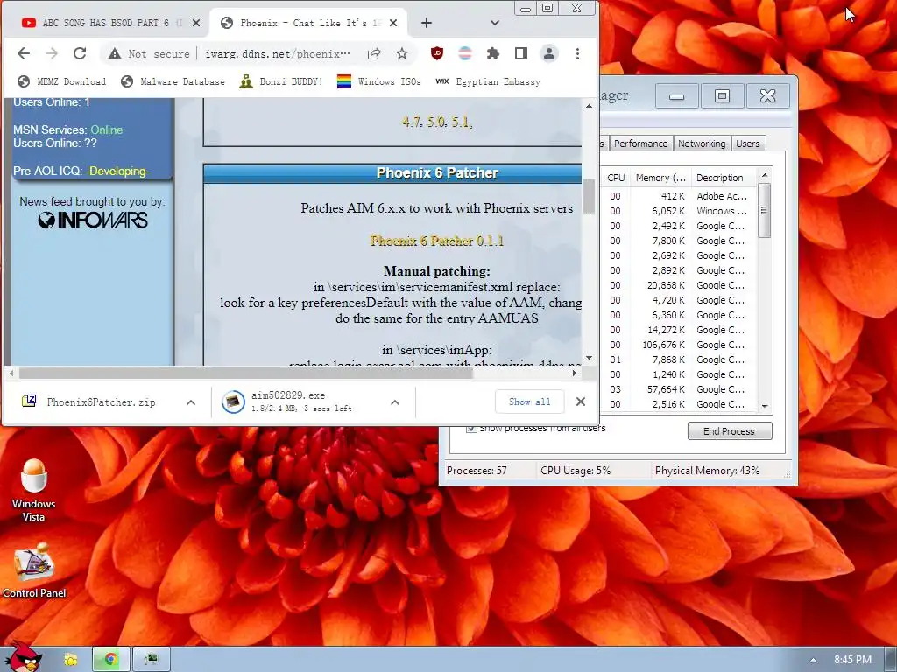Viewport: 897px width, 672px height.
Task: Click the address bar URL field
Action: [x=278, y=53]
